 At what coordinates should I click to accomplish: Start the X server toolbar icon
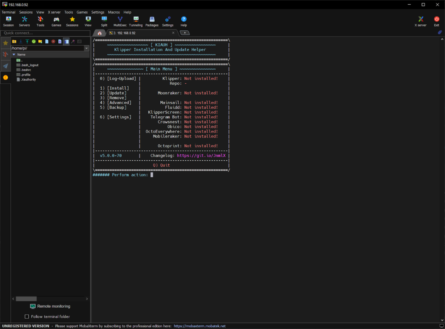(x=420, y=21)
